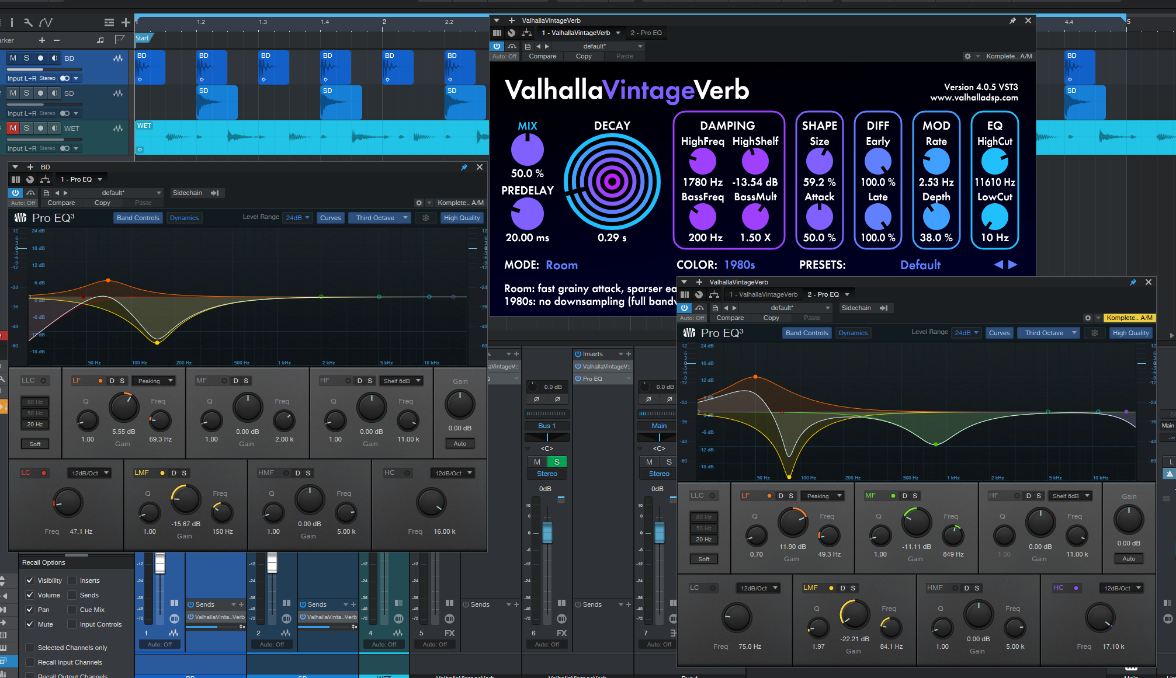Pin the top ValhallaVintageVerb window
This screenshot has width=1176, height=678.
pos(1012,20)
